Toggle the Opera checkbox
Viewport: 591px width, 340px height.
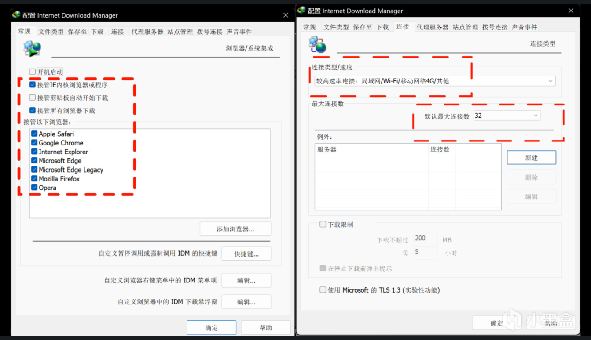[x=34, y=188]
